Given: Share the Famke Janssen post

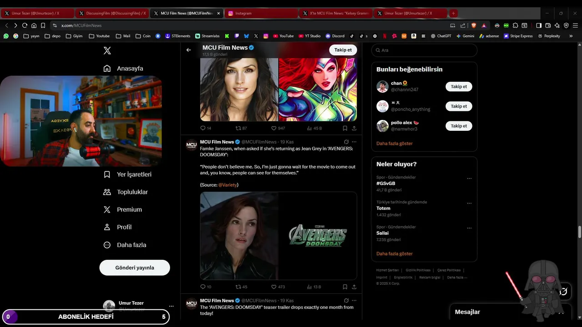Looking at the screenshot, I should 354,287.
